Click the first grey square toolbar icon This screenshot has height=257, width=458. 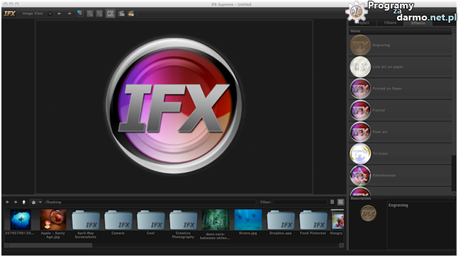pyautogui.click(x=89, y=13)
